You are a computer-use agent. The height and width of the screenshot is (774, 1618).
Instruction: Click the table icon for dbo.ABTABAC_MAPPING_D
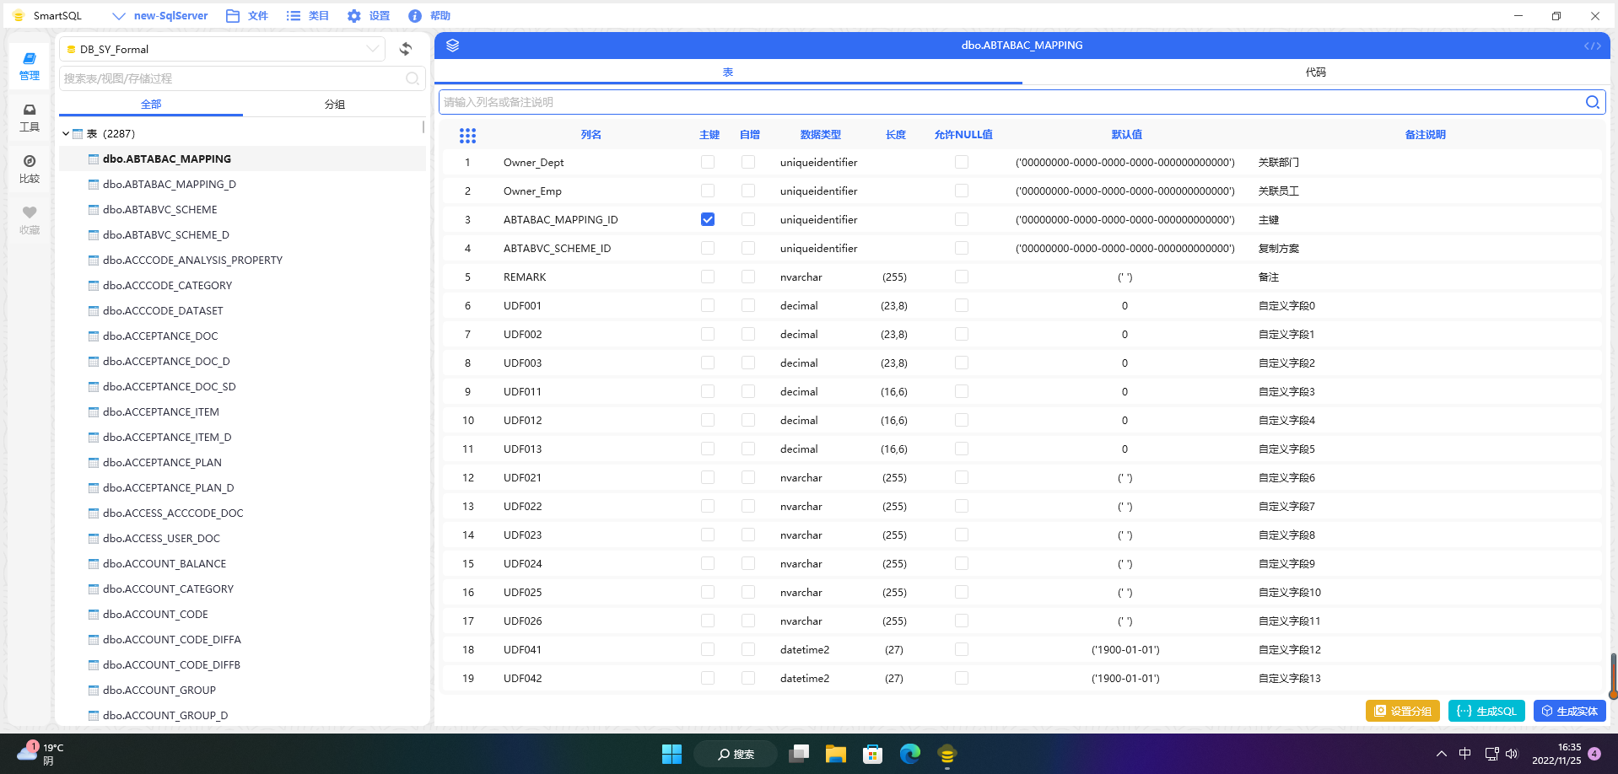tap(94, 185)
